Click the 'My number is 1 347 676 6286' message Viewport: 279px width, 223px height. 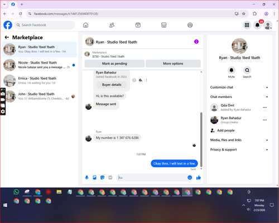pos(117,138)
